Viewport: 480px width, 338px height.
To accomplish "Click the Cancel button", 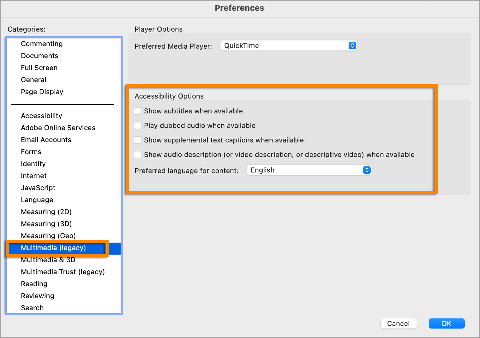I will pyautogui.click(x=399, y=323).
